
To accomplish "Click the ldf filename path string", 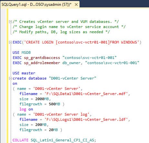I will [86, 119].
